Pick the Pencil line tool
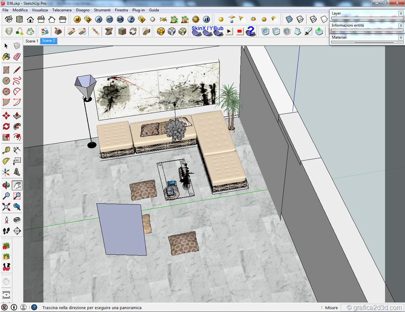The height and width of the screenshot is (312, 405). pyautogui.click(x=17, y=70)
